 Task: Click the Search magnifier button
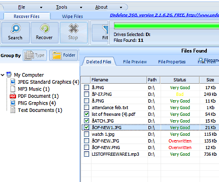coord(16,33)
